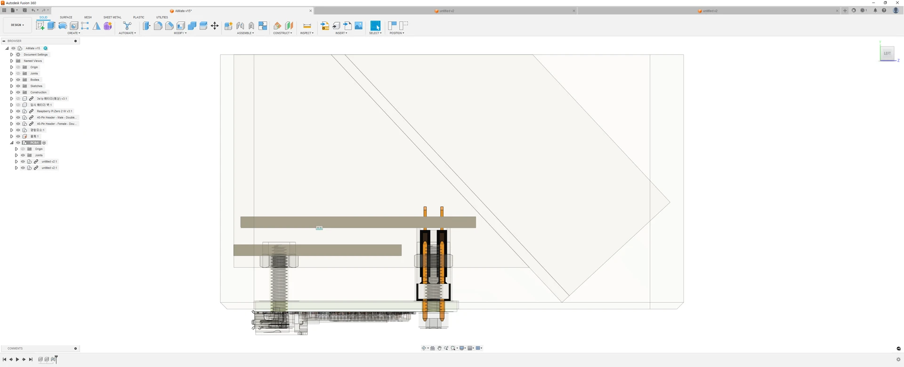Toggle visibility of Raspberry Pi Zero 2 W
Screen dimensions: 904x367
pyautogui.click(x=18, y=111)
